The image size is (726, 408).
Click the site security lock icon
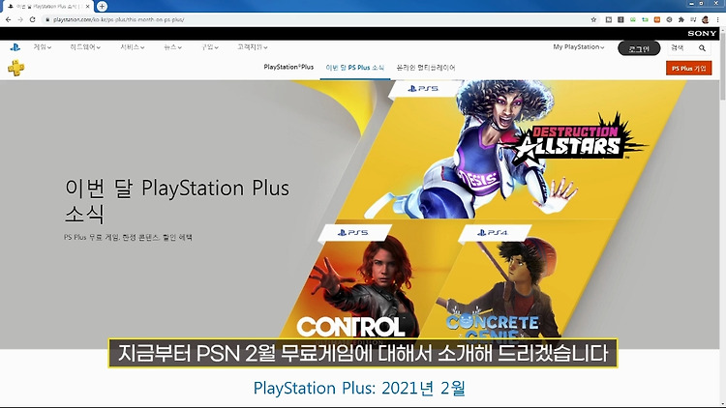click(x=47, y=19)
